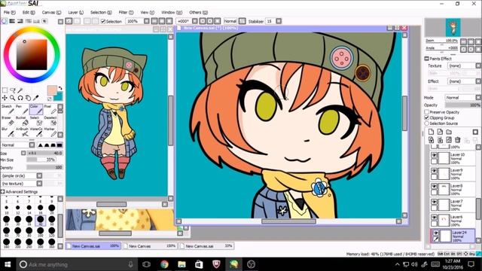
Task: Select the Lasso tool
Action: (x=13, y=90)
